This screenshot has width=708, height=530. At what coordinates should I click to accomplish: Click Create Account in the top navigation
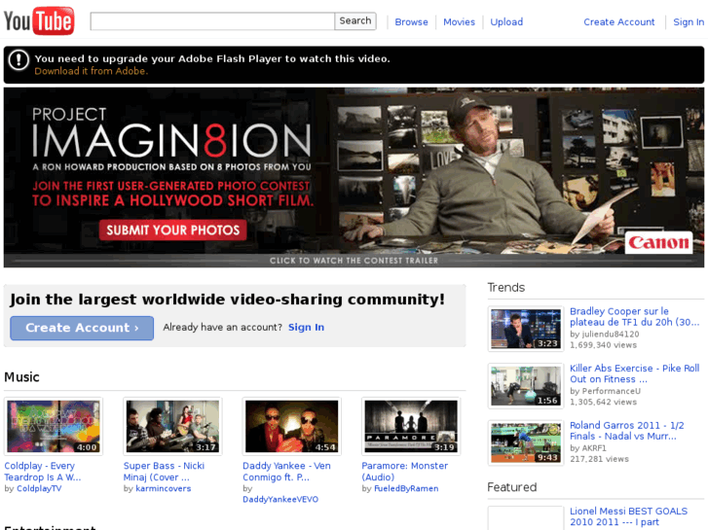click(619, 22)
